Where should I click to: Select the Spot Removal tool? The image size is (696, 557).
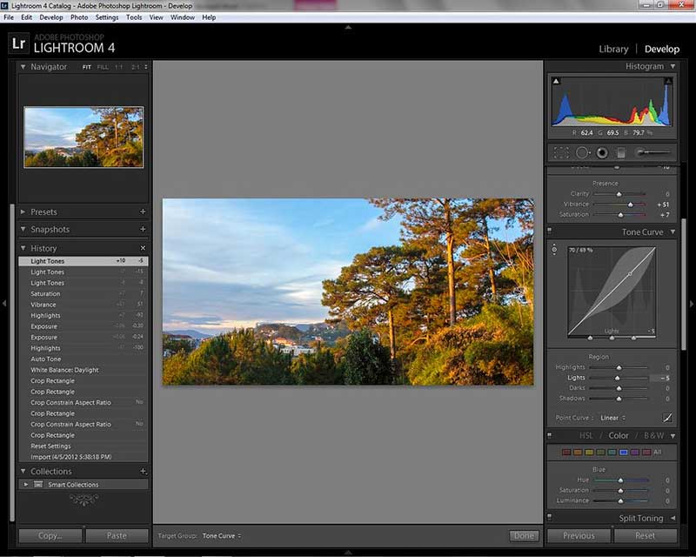(x=582, y=153)
